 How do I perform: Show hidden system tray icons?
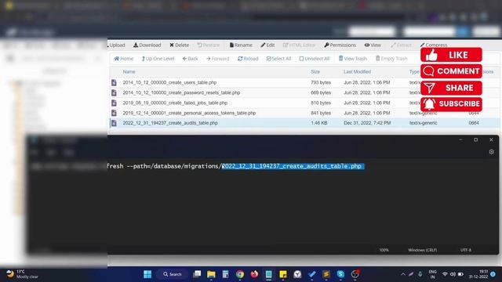point(403,274)
